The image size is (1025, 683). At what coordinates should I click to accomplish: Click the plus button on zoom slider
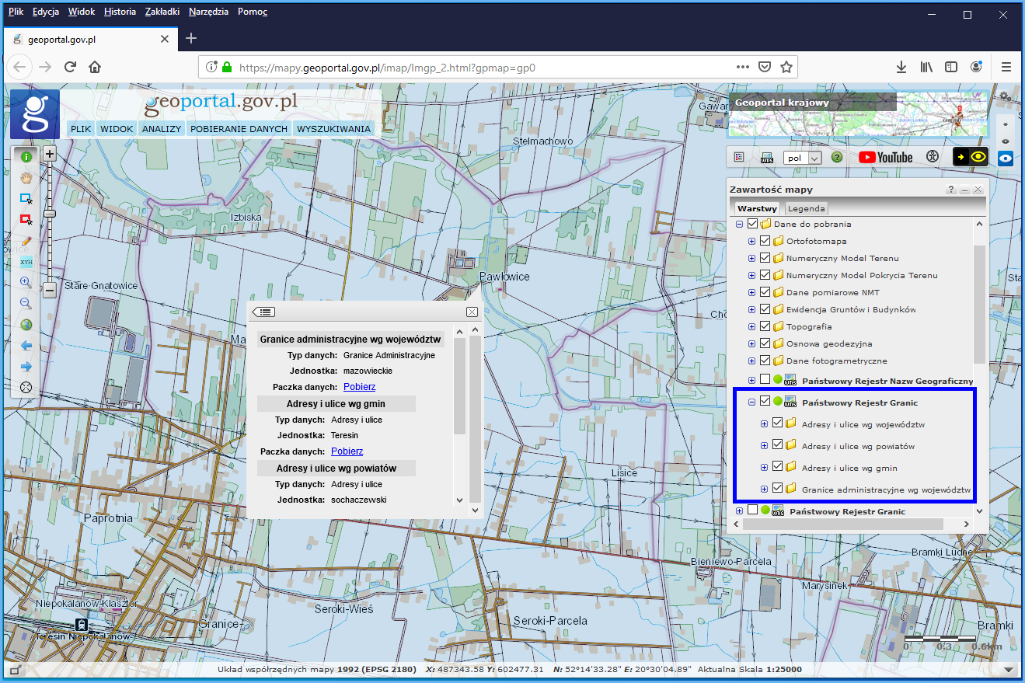point(50,154)
